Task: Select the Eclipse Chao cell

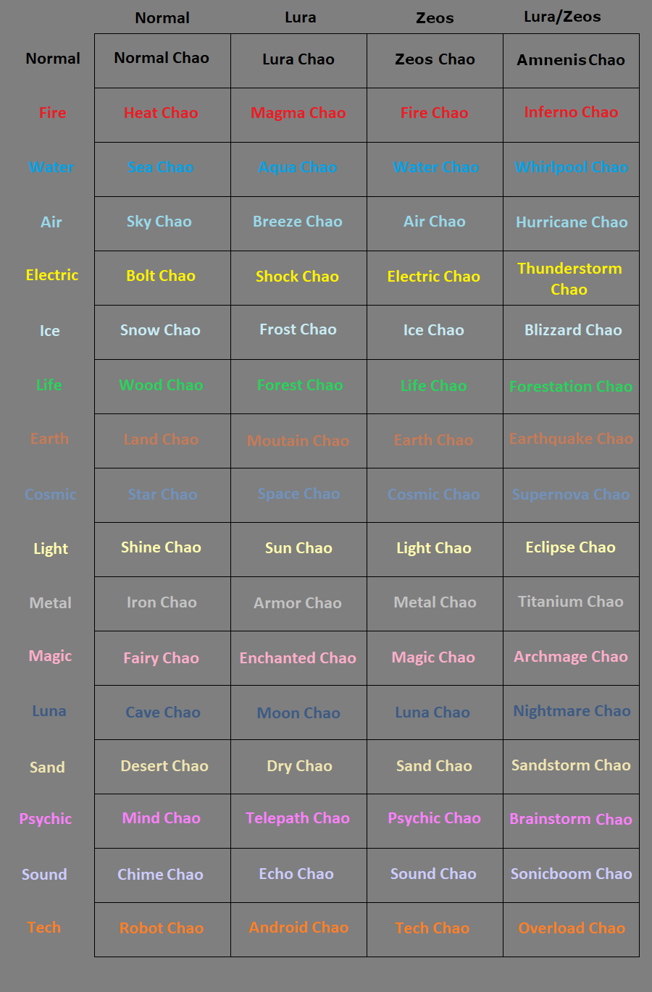Action: (571, 550)
